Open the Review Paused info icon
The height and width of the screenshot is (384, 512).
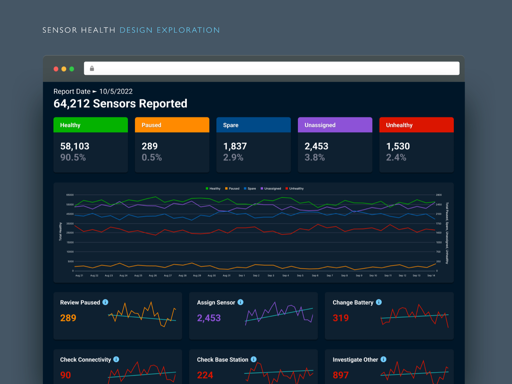106,302
